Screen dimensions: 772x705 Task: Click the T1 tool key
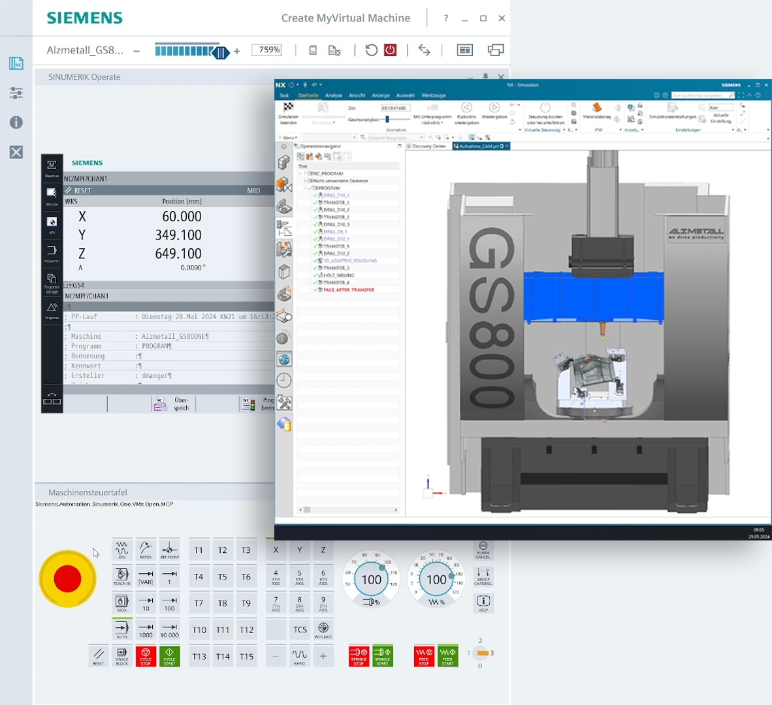coord(199,550)
